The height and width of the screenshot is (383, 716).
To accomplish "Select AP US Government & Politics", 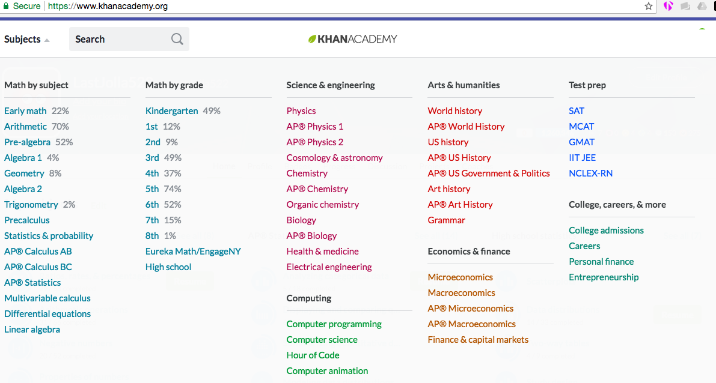I will coord(489,173).
